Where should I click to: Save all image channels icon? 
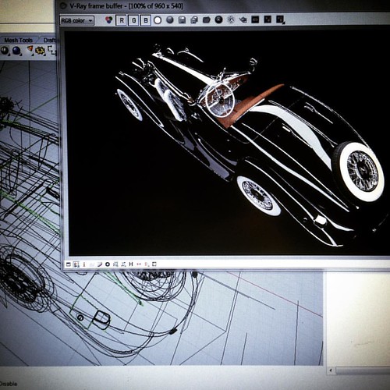[x=194, y=20]
